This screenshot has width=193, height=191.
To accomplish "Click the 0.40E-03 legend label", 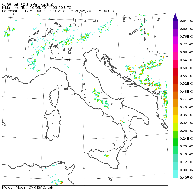I will (x=186, y=107).
